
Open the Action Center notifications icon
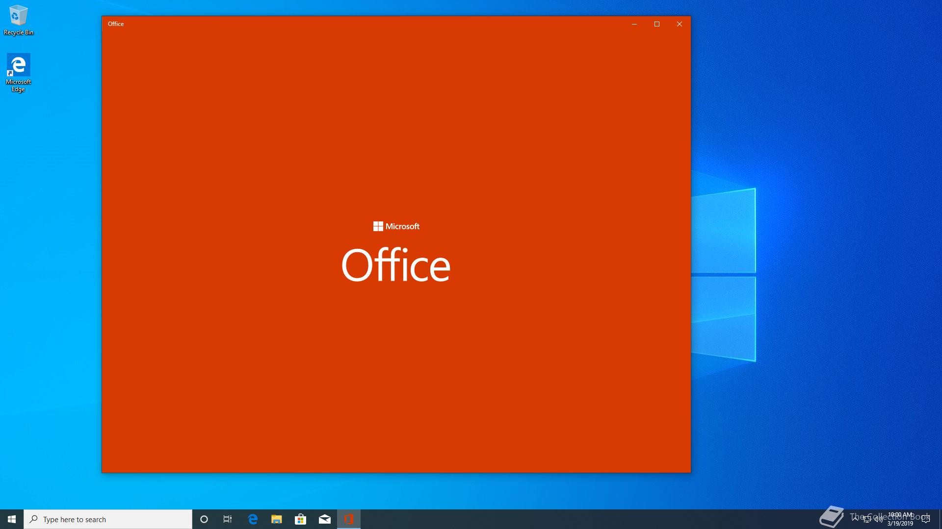926,519
